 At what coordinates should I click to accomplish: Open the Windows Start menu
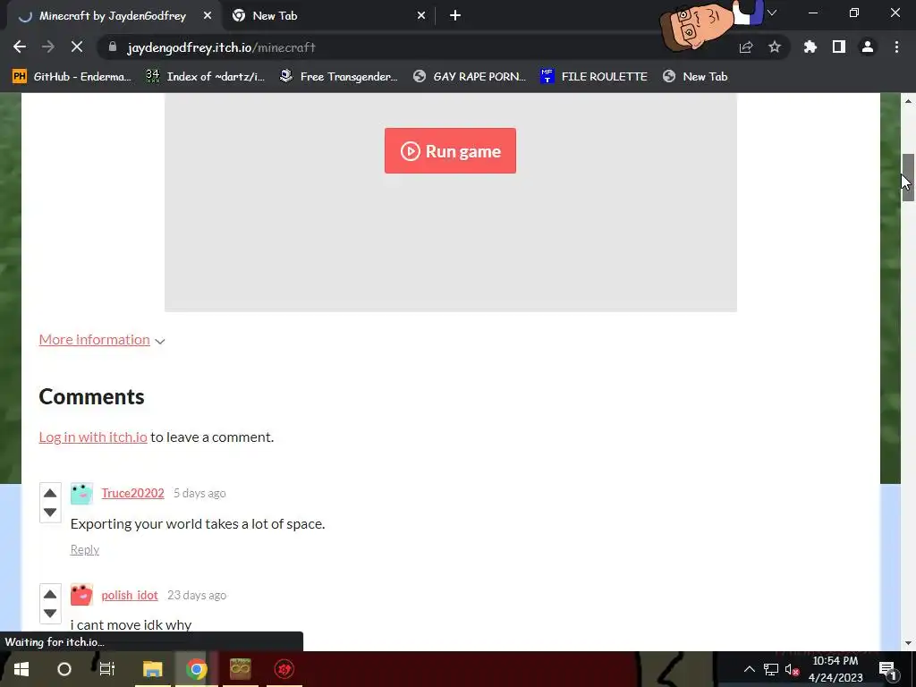coord(21,669)
